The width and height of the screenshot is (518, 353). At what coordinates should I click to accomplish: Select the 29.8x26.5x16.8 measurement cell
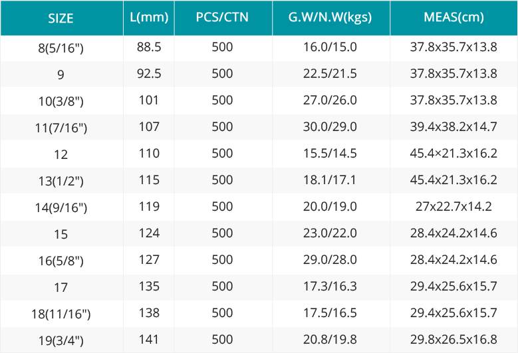click(454, 340)
